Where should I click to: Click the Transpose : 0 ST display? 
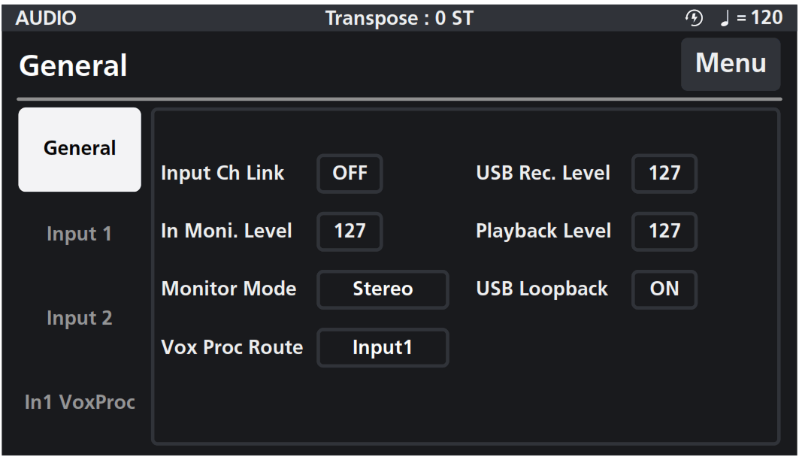point(399,18)
